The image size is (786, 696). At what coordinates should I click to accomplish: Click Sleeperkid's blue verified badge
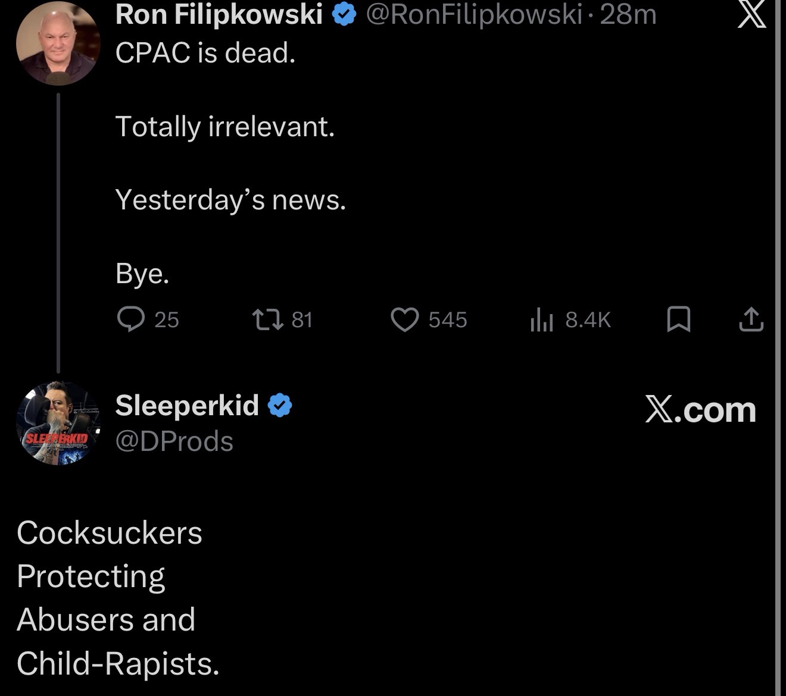click(x=280, y=406)
